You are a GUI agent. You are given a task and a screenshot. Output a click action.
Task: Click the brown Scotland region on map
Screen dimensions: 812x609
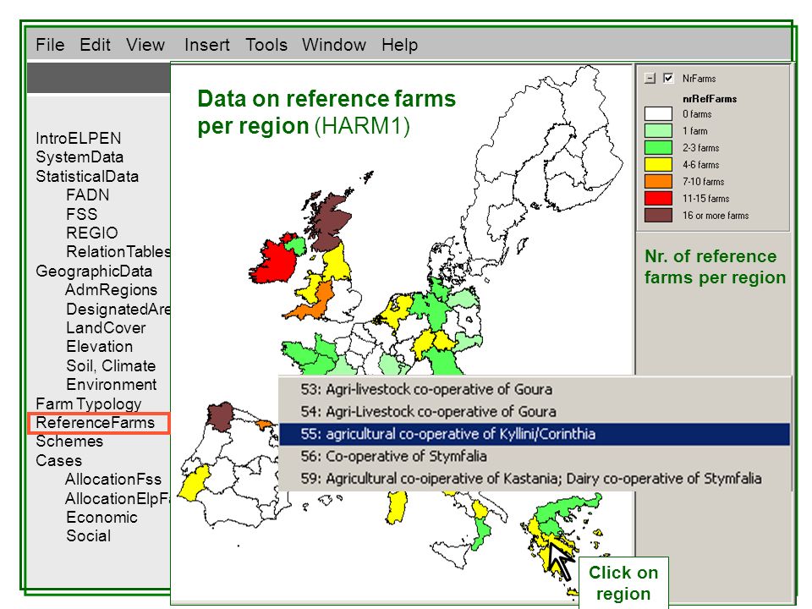pos(330,222)
